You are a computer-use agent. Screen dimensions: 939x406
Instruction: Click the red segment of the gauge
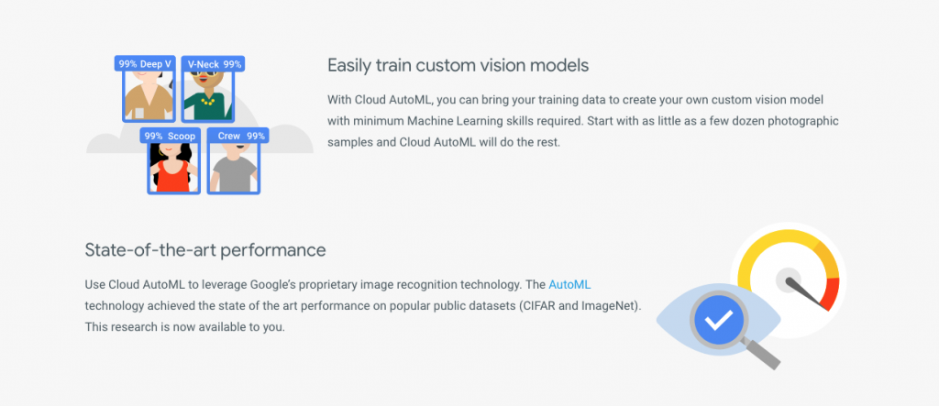click(x=831, y=293)
